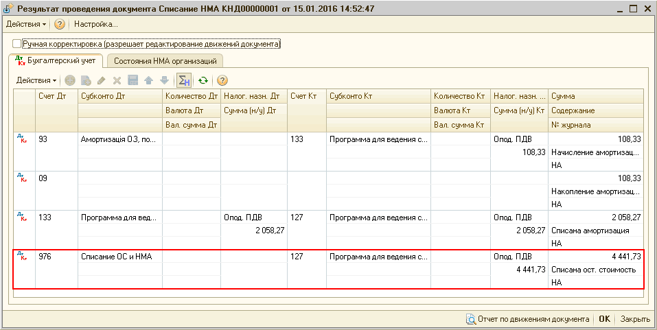Click the refresh icon in table toolbar
Image resolution: width=657 pixels, height=330 pixels.
[203, 80]
